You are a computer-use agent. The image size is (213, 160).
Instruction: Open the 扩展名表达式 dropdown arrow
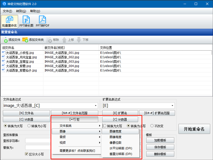coord(173,105)
